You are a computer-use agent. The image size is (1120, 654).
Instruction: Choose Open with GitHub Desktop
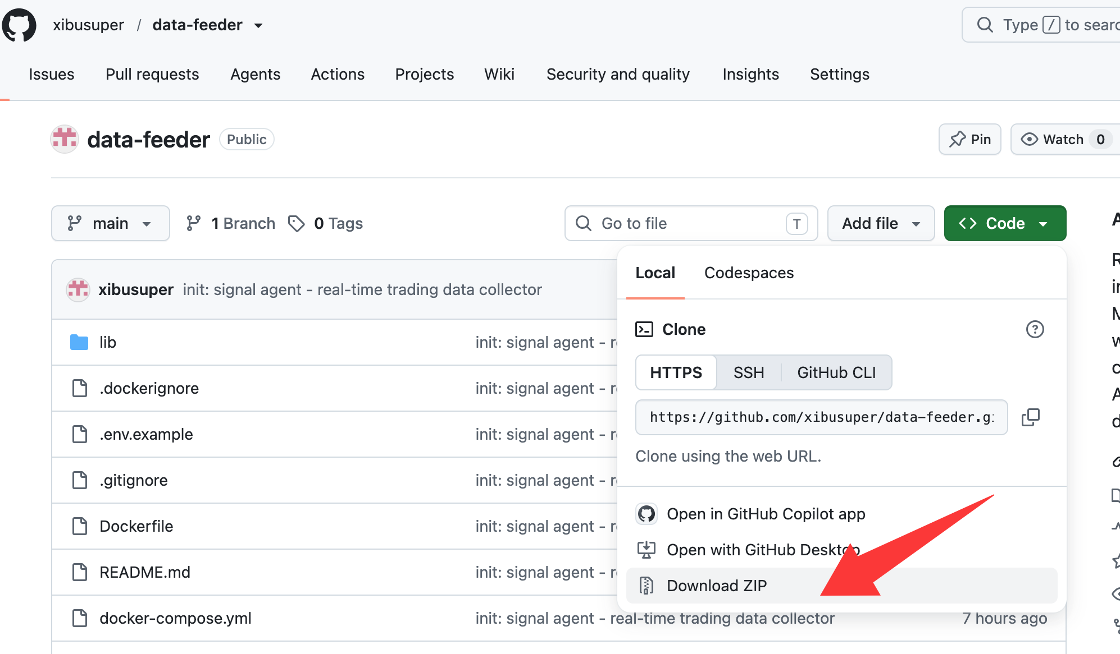841,550
